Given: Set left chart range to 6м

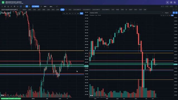Looking at the screenshot, I should click(x=70, y=14).
